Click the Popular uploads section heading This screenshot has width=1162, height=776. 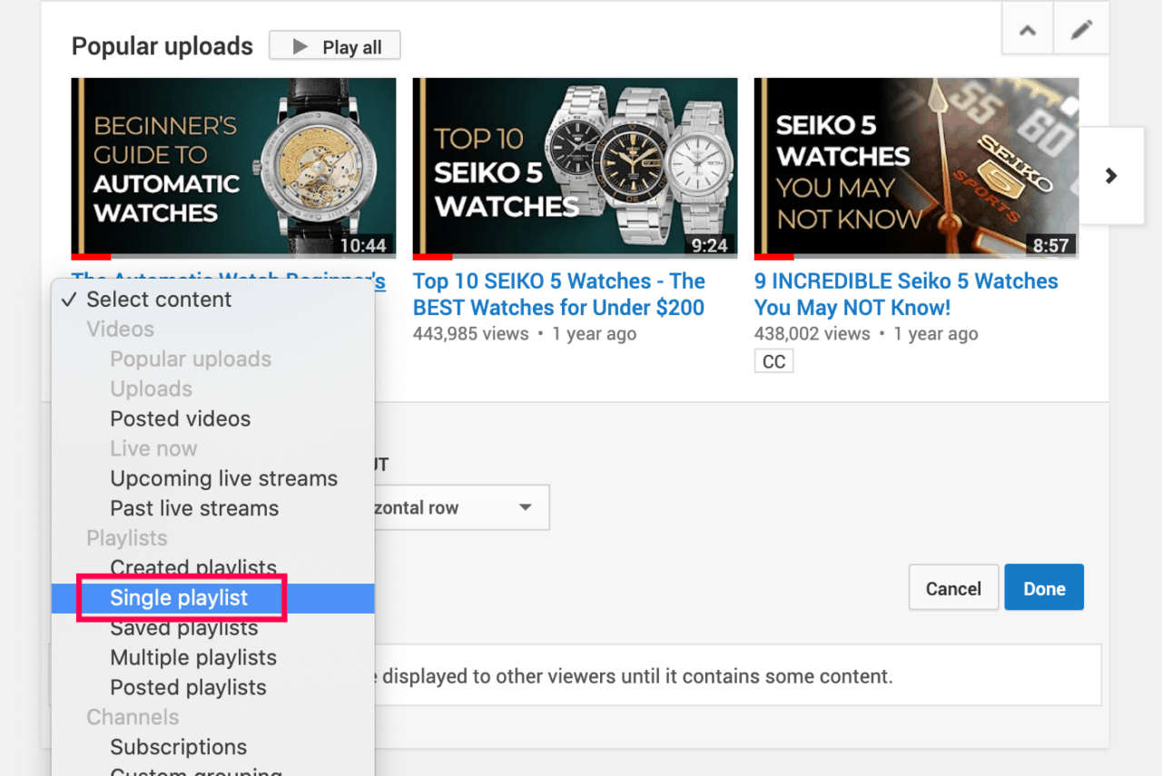click(162, 46)
